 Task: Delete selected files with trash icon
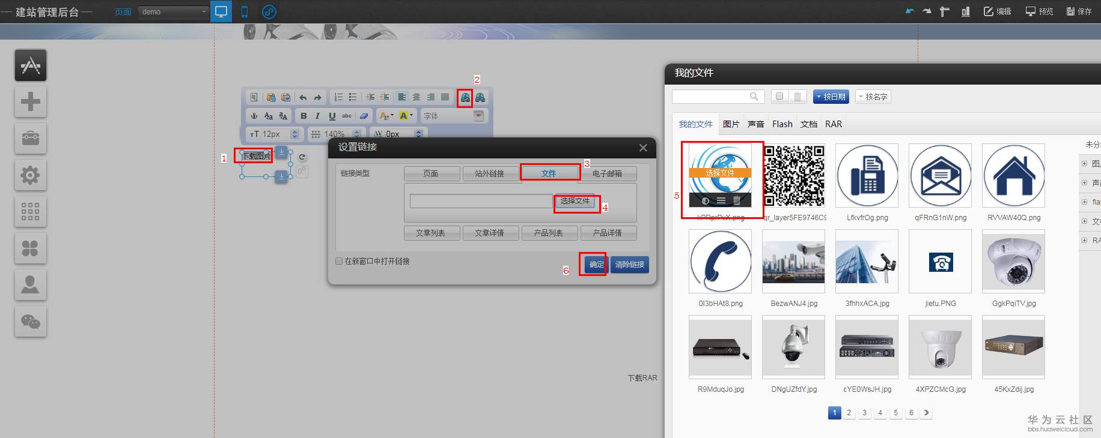(x=798, y=97)
